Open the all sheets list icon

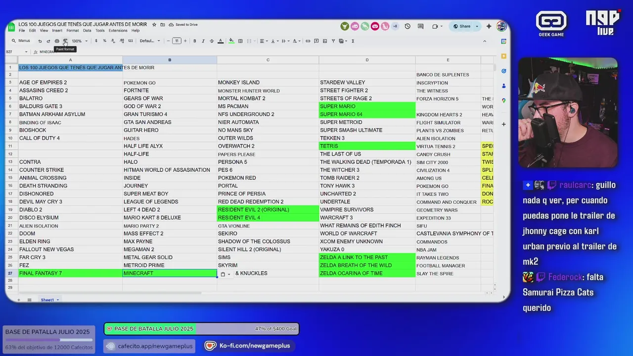pyautogui.click(x=29, y=300)
